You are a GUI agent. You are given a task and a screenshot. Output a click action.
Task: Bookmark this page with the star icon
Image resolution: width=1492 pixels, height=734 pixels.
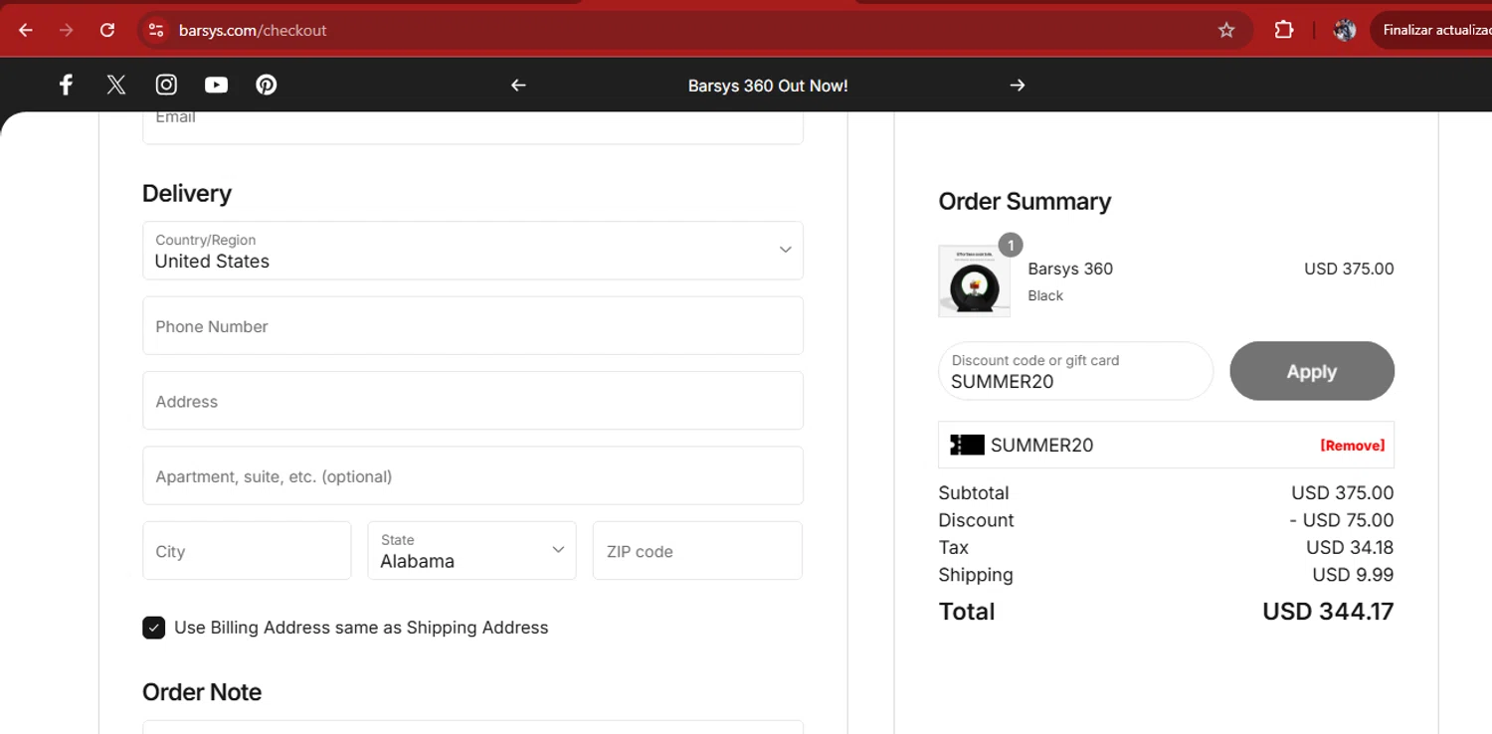(x=1226, y=30)
